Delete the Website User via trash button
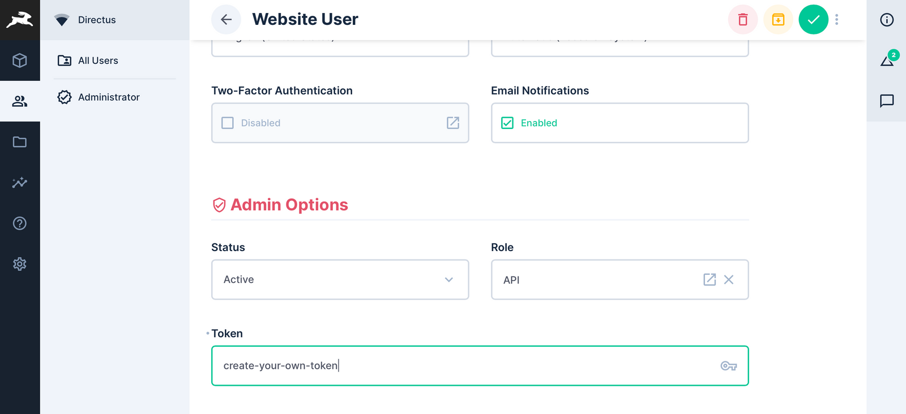The height and width of the screenshot is (414, 906). coord(742,19)
